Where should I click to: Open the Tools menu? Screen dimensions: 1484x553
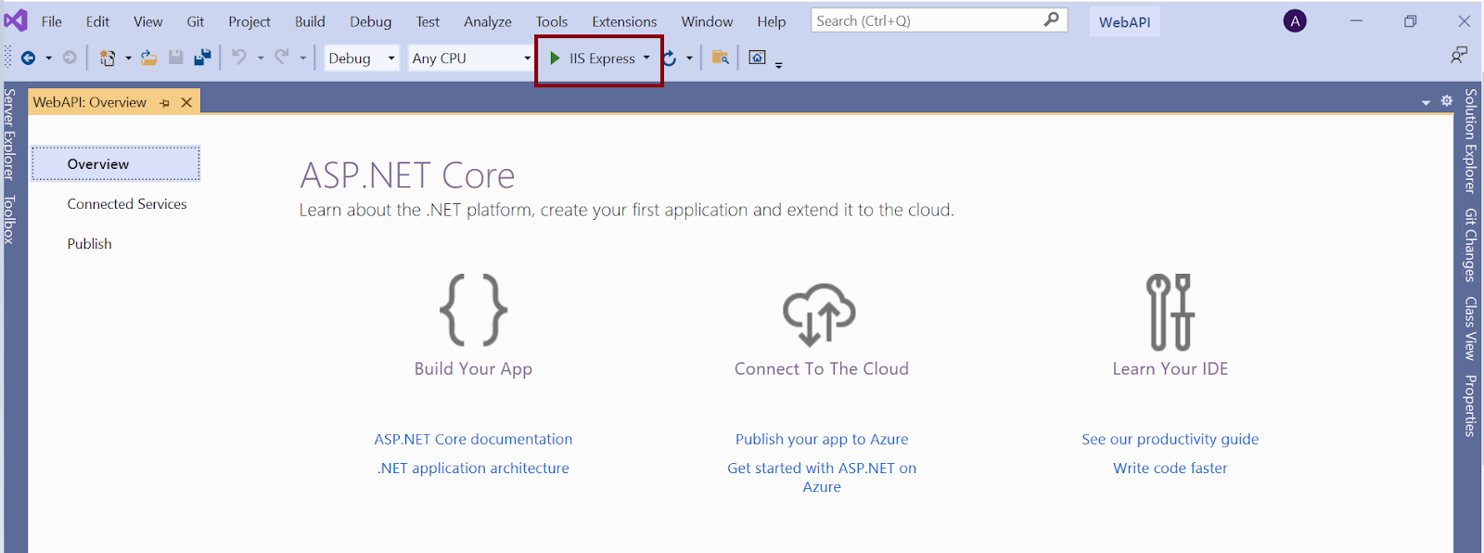[x=552, y=21]
